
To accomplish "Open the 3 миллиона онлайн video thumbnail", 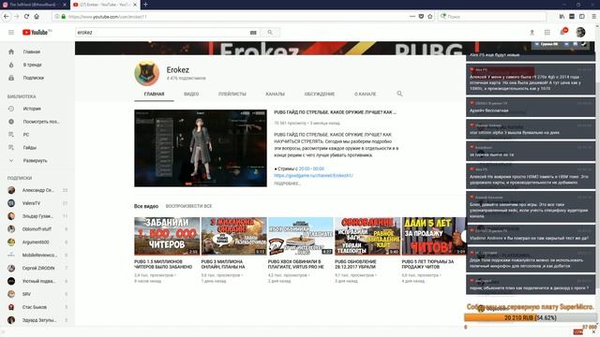I will [x=233, y=236].
